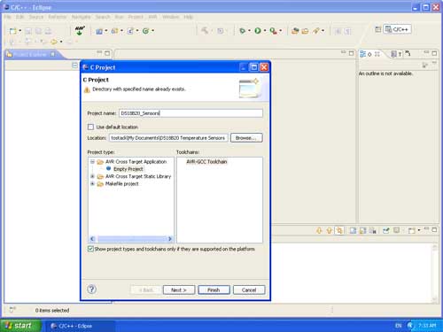Image resolution: width=443 pixels, height=332 pixels.
Task: Click the Collapse All icon in Project Explorer
Action: click(75, 66)
